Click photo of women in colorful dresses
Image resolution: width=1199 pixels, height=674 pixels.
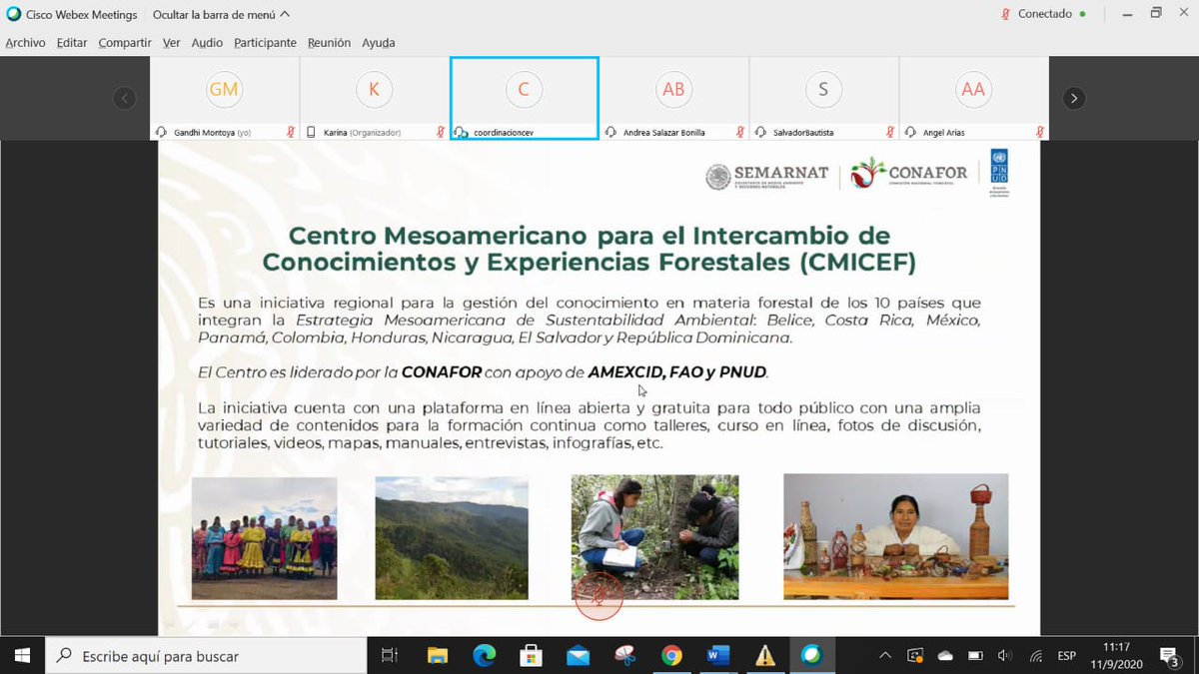[264, 538]
